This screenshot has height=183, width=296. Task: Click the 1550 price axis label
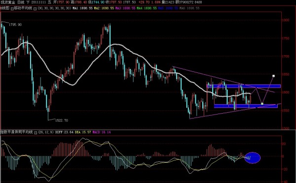tap(286, 111)
